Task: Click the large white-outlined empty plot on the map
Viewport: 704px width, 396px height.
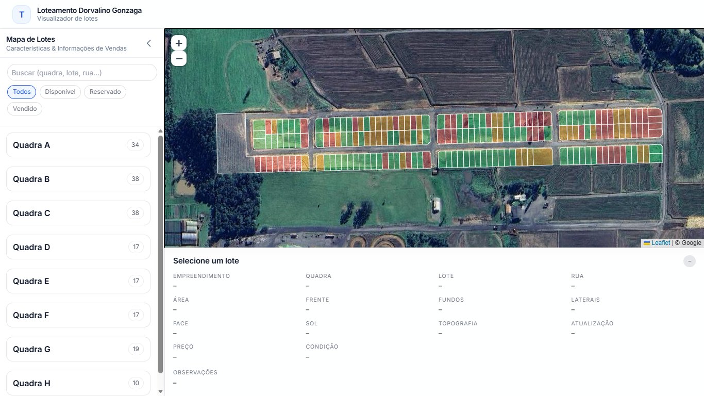Action: (x=231, y=143)
